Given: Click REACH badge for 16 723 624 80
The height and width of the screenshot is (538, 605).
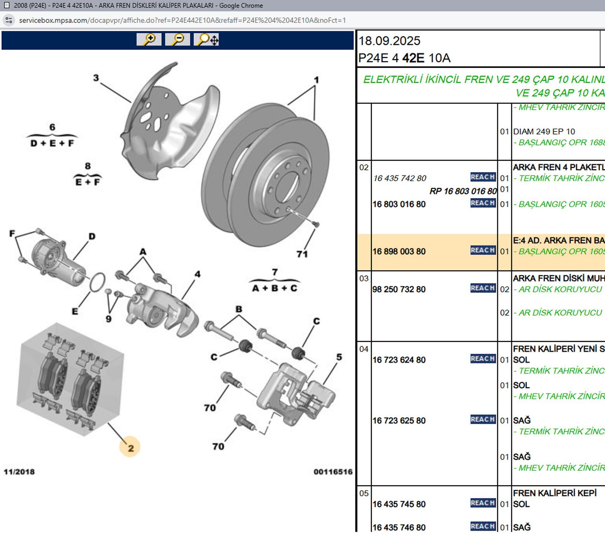Looking at the screenshot, I should 483,359.
